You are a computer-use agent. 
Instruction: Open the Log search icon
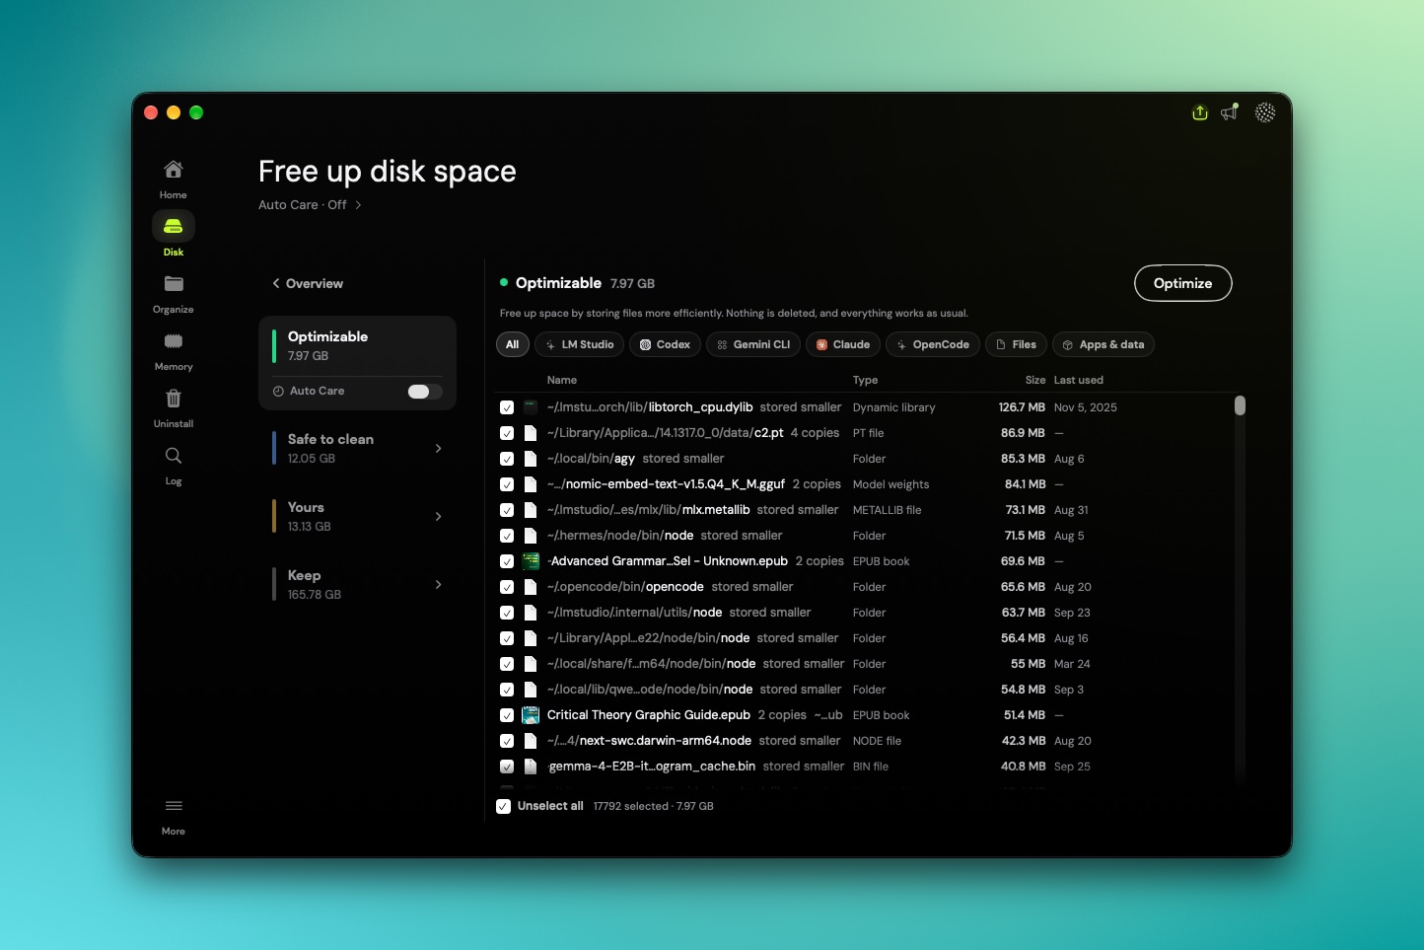[x=174, y=456]
